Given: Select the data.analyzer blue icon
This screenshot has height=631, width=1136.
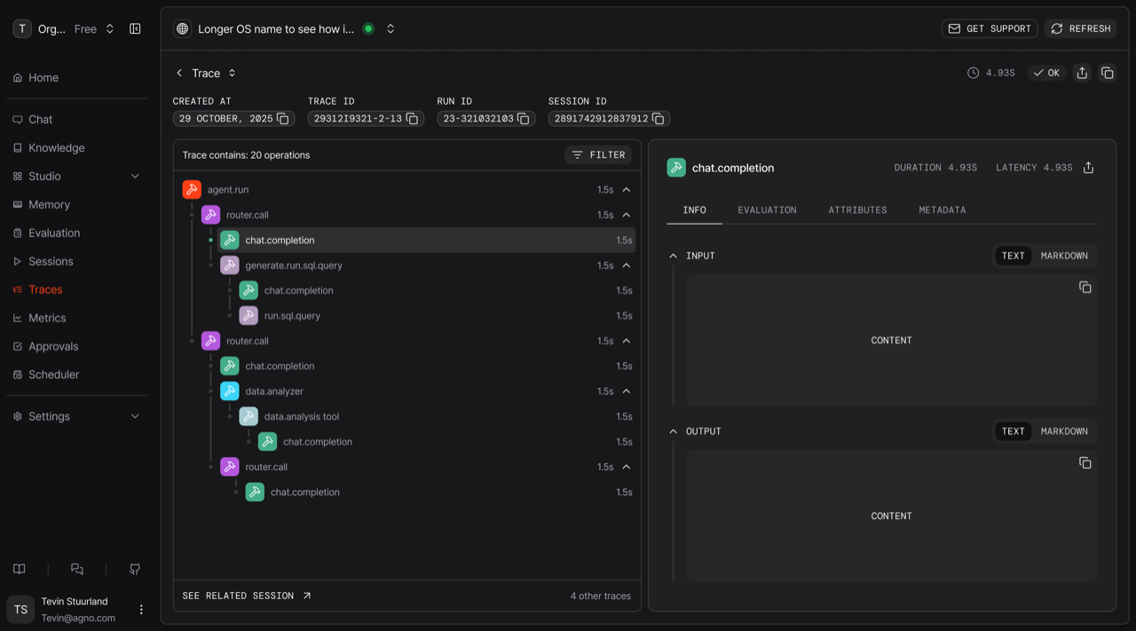Looking at the screenshot, I should [x=230, y=391].
